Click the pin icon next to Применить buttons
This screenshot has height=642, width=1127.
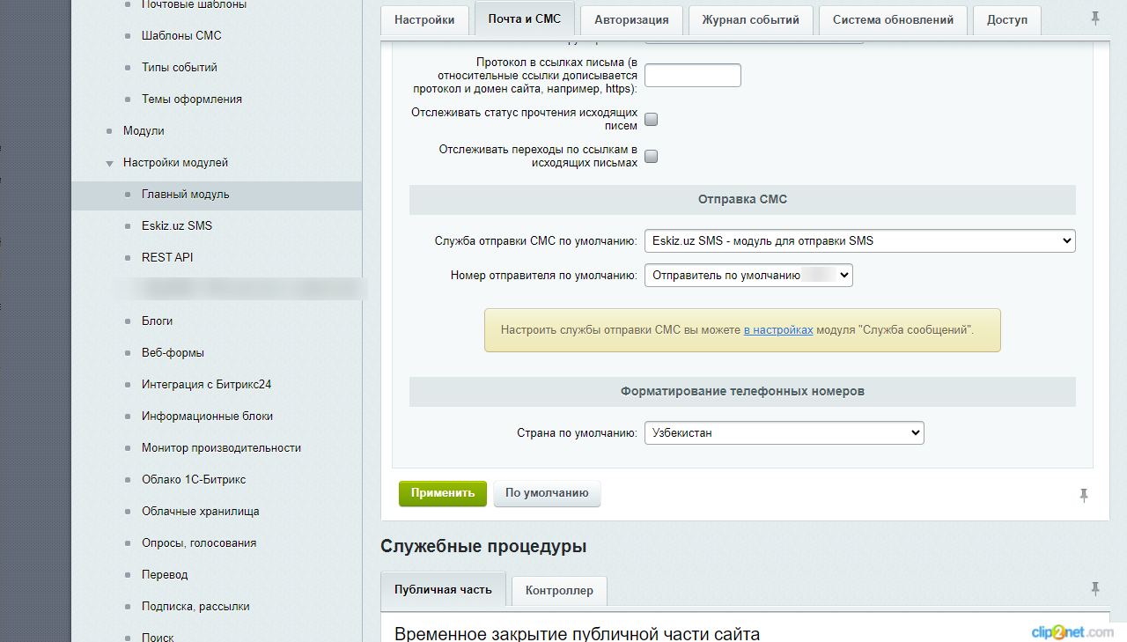click(1085, 495)
